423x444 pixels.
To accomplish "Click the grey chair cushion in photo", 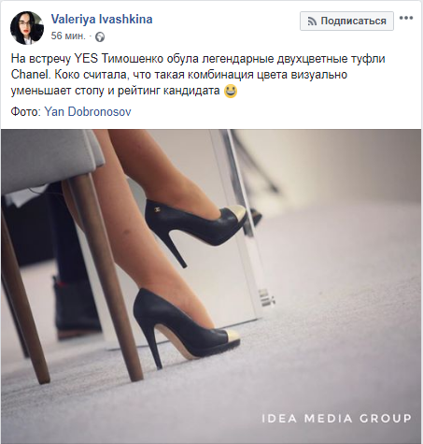I will [x=51, y=161].
